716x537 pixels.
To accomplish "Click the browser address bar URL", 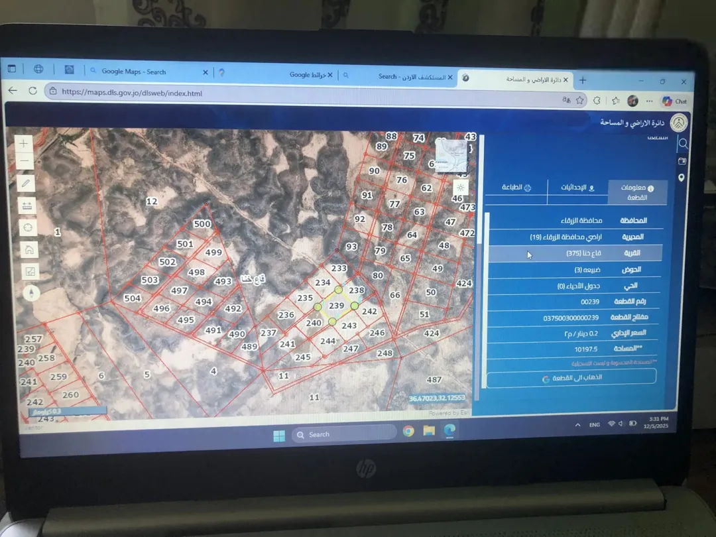I will pos(132,93).
